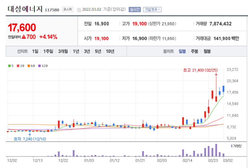The height and width of the screenshot is (168, 248).
Task: Click the 코스피 market badge
Action: (x=68, y=9)
